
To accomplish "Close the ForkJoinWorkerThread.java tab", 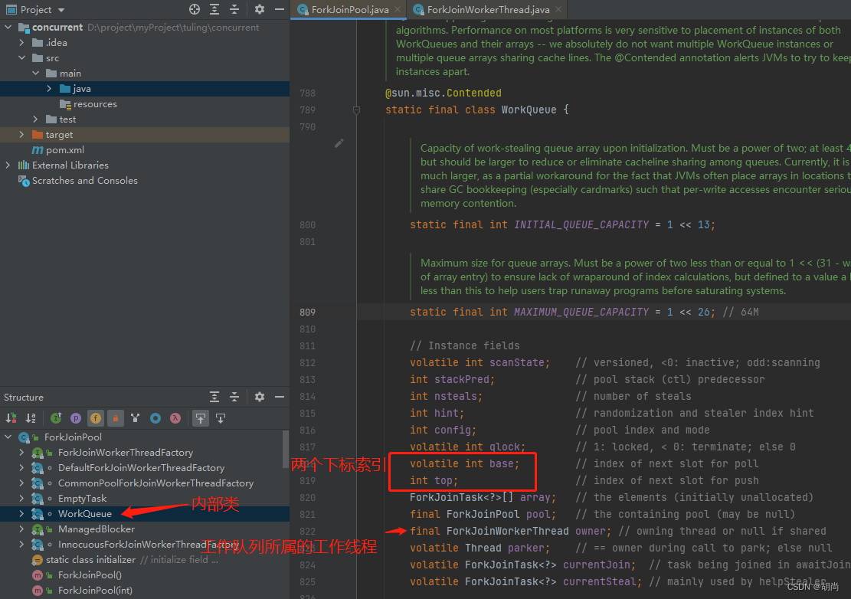I will click(558, 9).
